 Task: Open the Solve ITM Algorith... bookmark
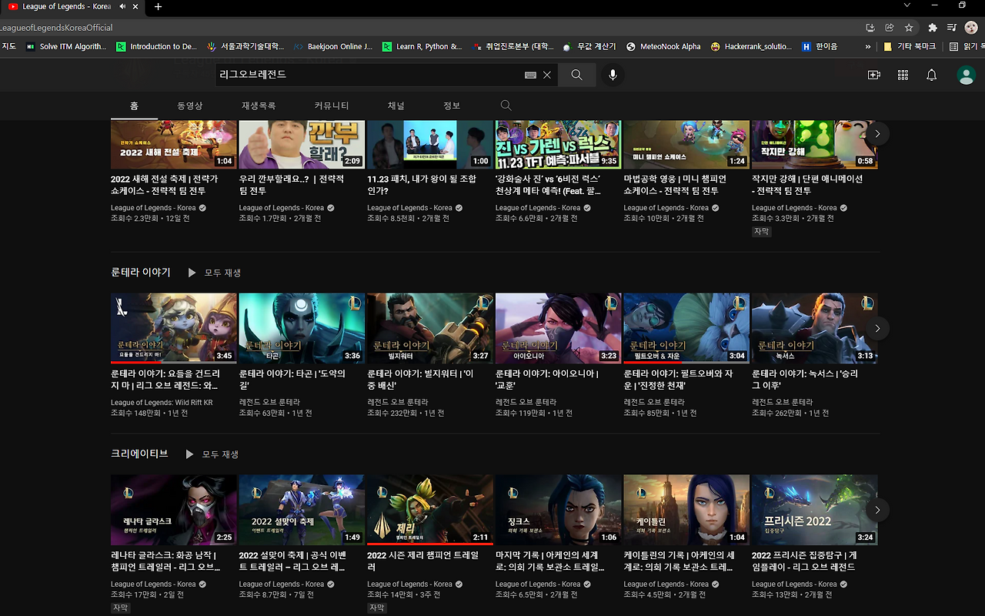coord(66,46)
